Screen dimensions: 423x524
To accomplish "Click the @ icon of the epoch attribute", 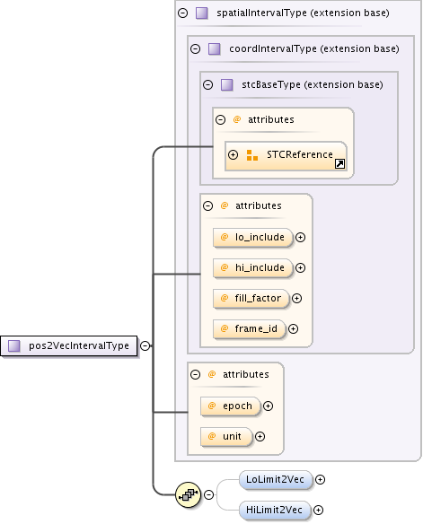I will 212,406.
